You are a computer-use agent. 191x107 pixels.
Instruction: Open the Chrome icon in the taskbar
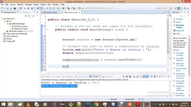pos(96,104)
